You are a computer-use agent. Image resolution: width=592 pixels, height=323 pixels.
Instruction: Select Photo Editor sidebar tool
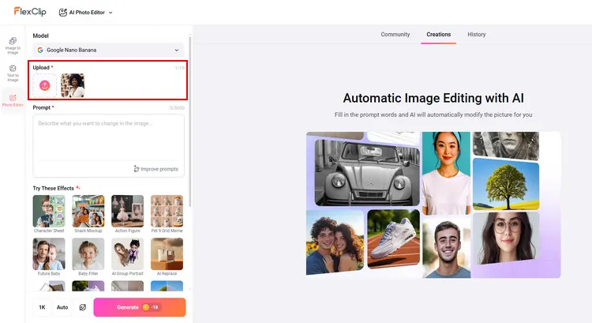[13, 100]
